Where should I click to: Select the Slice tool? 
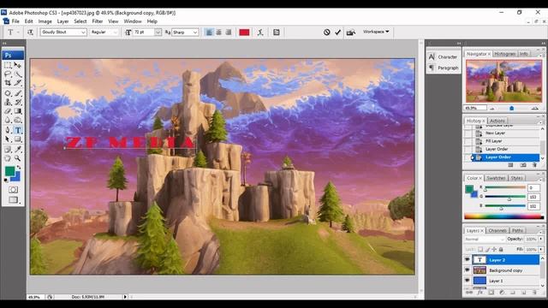18,83
